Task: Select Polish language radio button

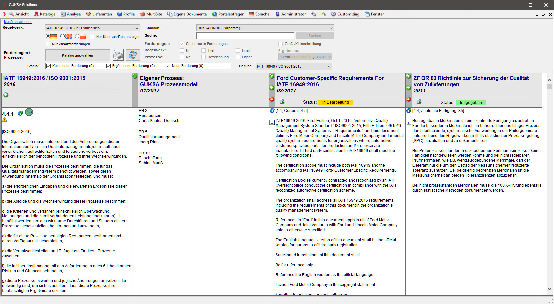Action: coord(77,36)
